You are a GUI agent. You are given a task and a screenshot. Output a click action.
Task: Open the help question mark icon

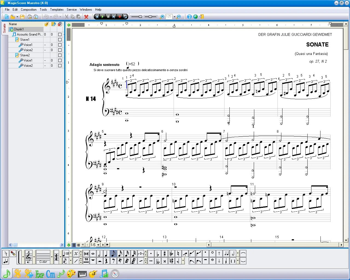189,17
